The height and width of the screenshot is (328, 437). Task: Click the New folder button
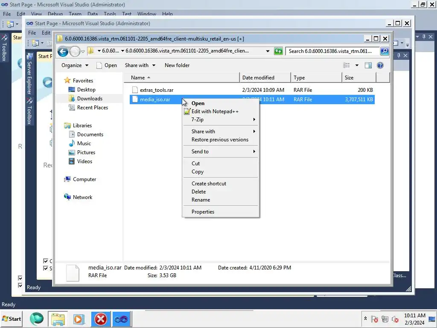[x=177, y=65]
